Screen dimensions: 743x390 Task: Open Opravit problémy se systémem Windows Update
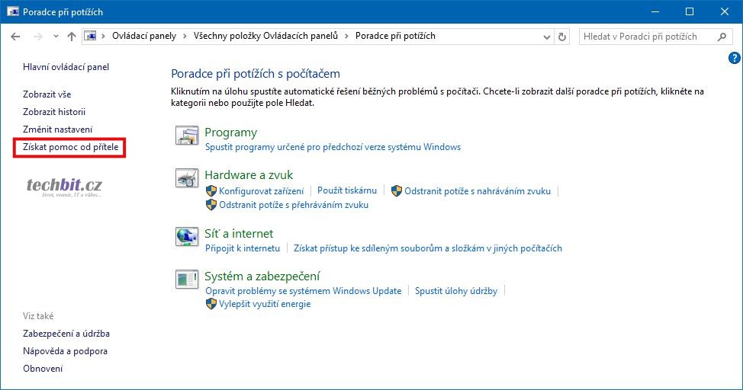pos(303,291)
